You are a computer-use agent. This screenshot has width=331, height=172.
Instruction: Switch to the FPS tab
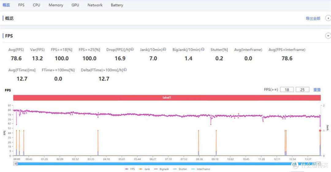[21, 5]
